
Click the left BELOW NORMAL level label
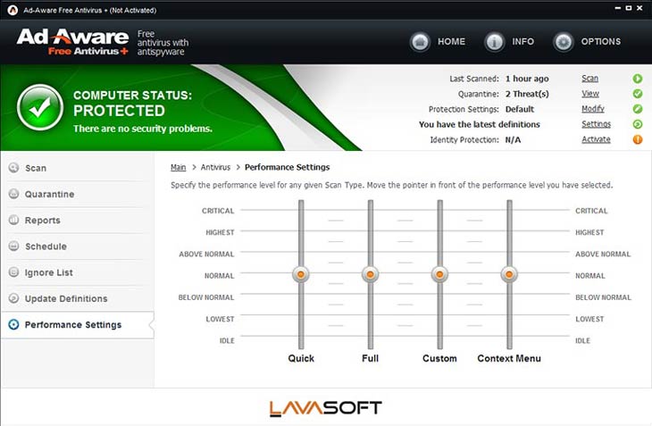(x=206, y=297)
